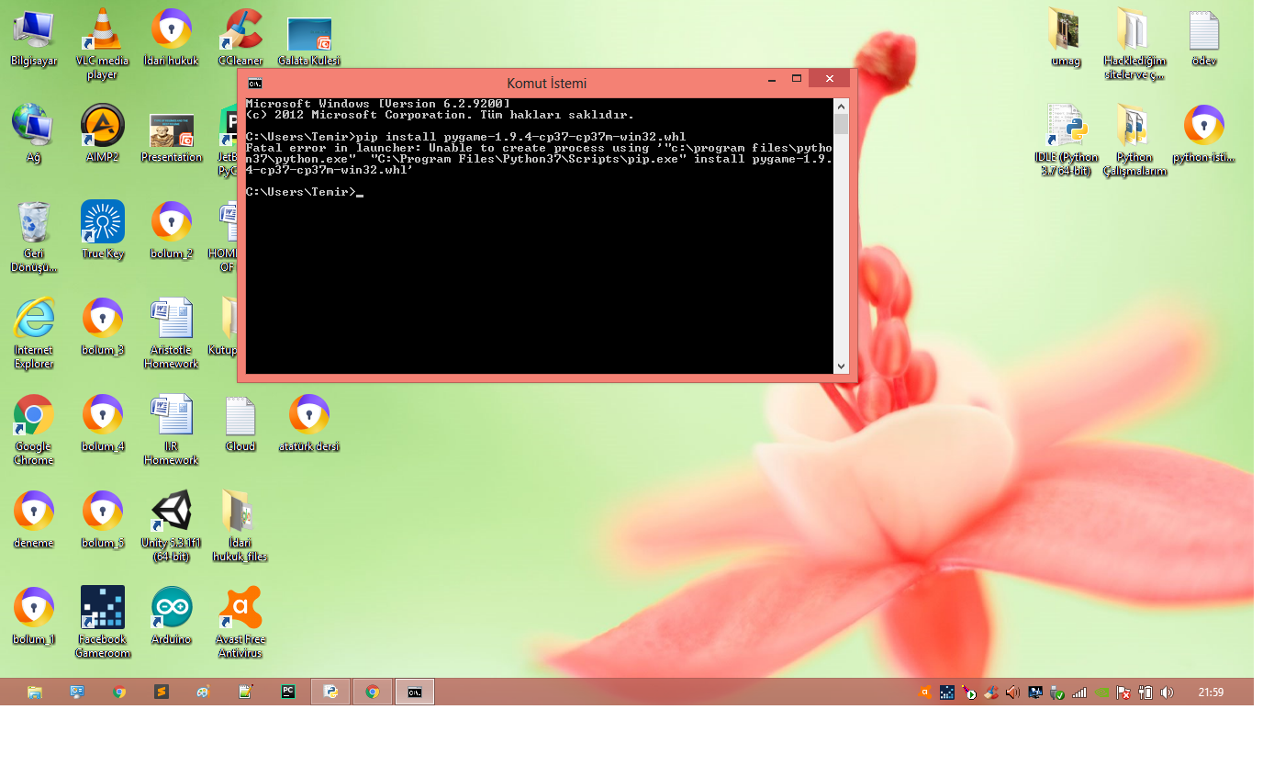Open the Bilgisayar desktop icon

[33, 37]
